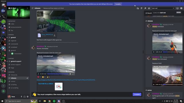The width and height of the screenshot is (184, 103).
Task: Play Atomic_Vanguard.mp4 in search results
Action: (x=154, y=85)
